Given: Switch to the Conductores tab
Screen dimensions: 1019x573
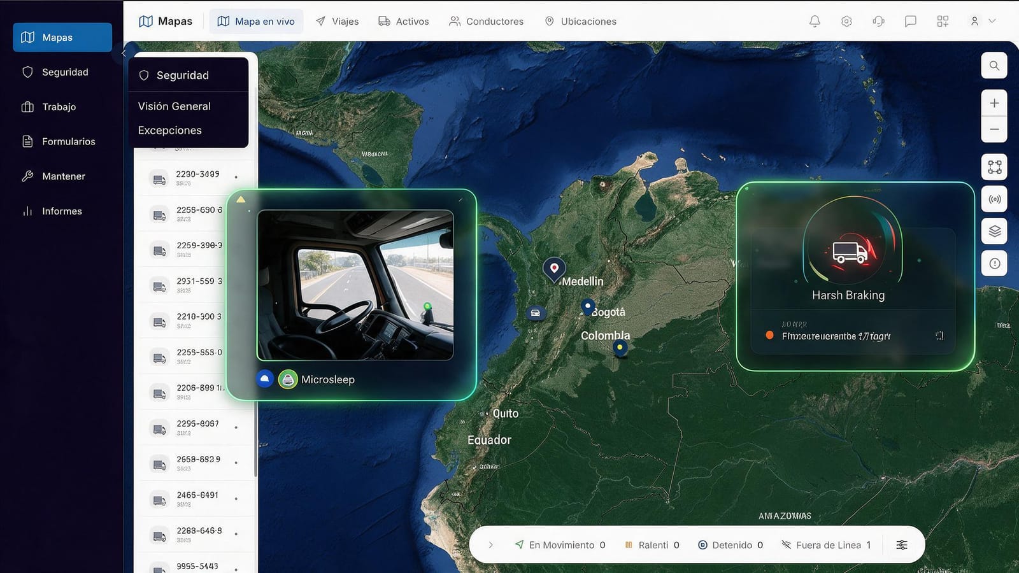Looking at the screenshot, I should pos(487,22).
